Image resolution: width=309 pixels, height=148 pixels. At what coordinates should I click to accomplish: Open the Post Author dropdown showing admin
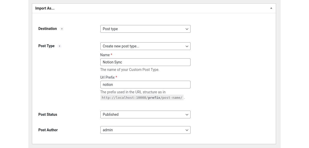(145, 130)
